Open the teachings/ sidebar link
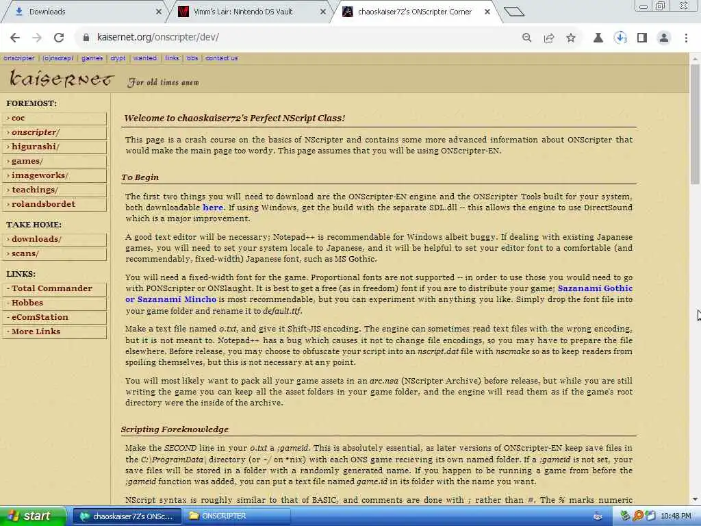The width and height of the screenshot is (701, 526). [55, 190]
